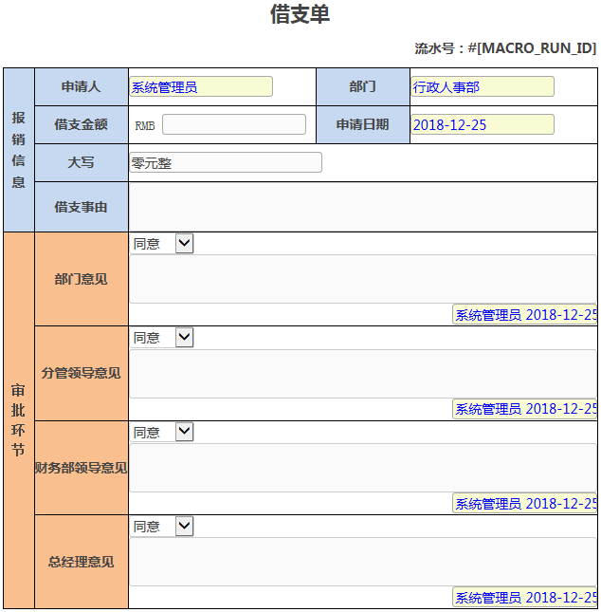The image size is (601, 612).
Task: Click the 部门 field showing 行政人事部
Action: click(483, 86)
